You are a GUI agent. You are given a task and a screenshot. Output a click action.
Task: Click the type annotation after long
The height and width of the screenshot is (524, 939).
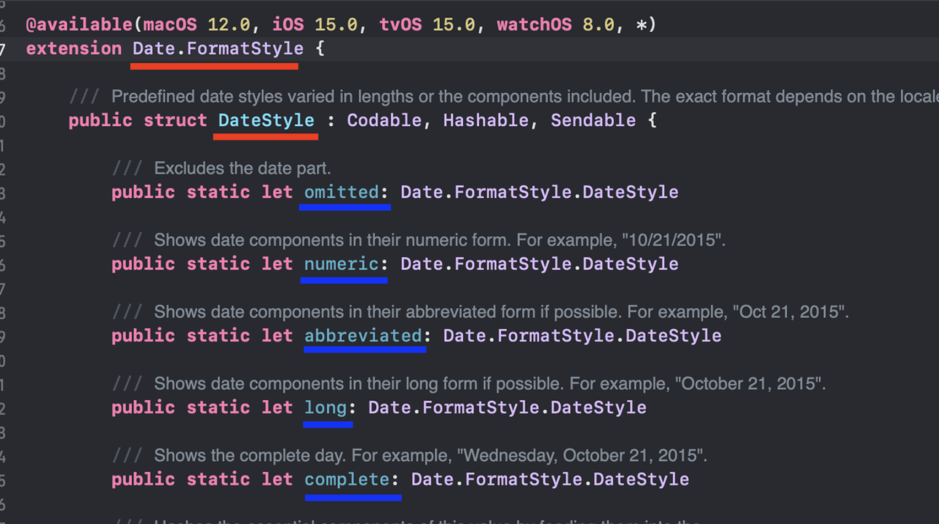(x=507, y=407)
